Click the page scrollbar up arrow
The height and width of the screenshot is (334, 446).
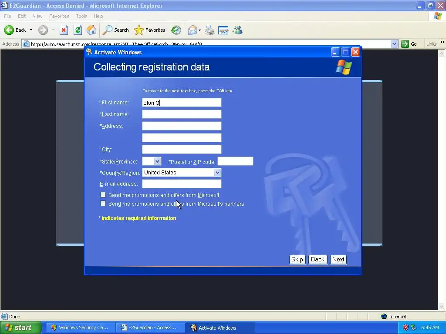tap(442, 53)
